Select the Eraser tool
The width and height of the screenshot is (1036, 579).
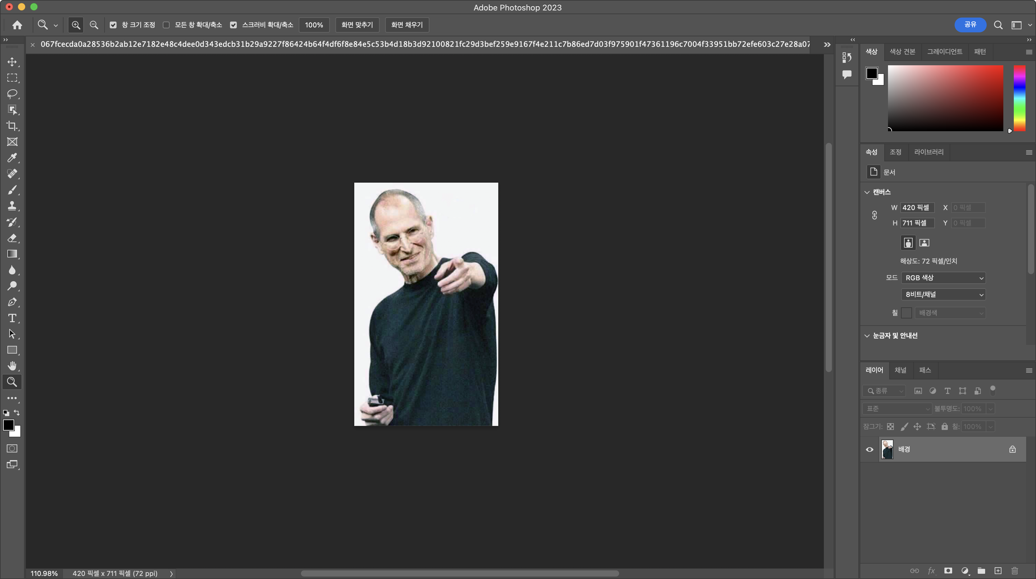point(12,238)
